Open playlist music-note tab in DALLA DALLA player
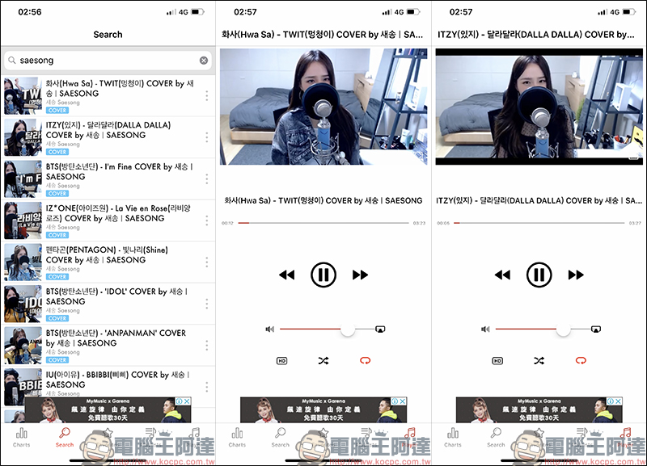The image size is (647, 466). (625, 437)
